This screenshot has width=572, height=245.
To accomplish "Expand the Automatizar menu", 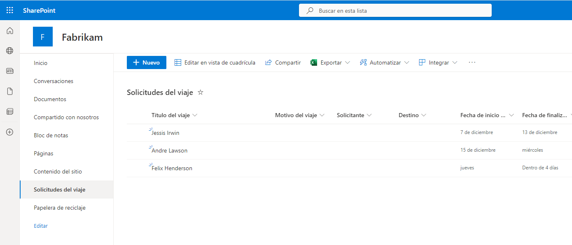I will pyautogui.click(x=384, y=62).
